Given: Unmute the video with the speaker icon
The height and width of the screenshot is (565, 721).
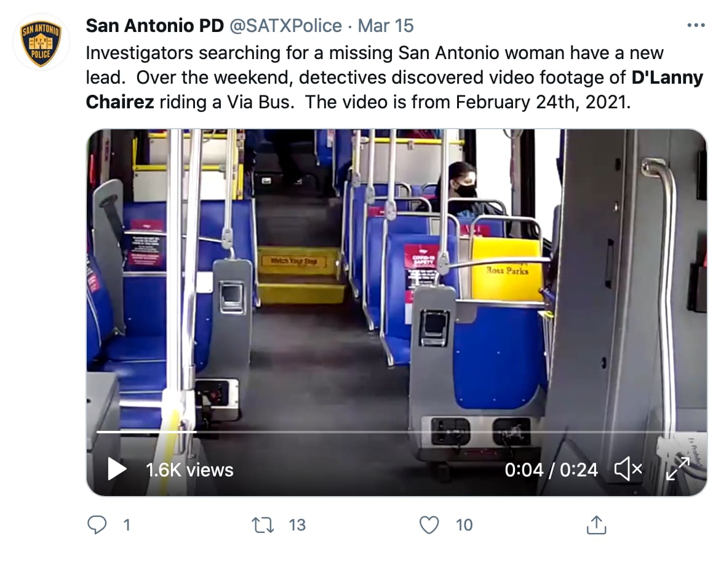Looking at the screenshot, I should coord(629,470).
